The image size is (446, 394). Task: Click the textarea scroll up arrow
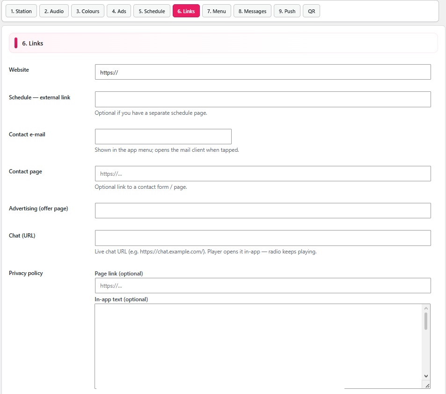(x=426, y=308)
